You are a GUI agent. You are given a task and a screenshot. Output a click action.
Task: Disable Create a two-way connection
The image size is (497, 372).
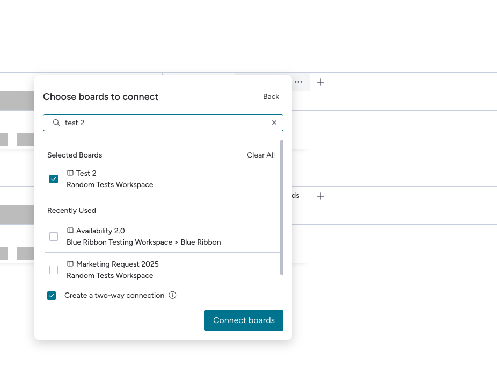52,295
